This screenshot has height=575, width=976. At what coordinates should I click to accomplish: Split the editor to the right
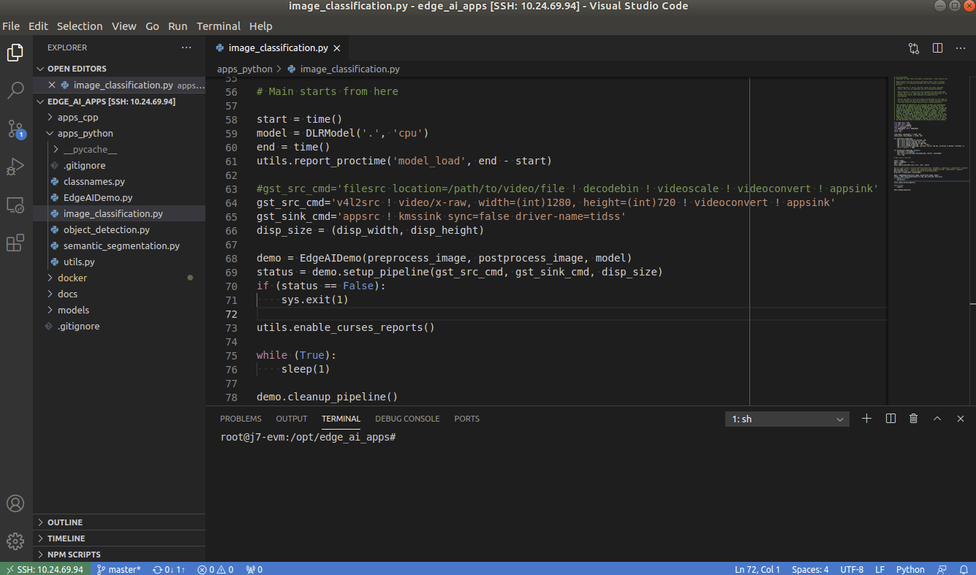click(x=937, y=48)
